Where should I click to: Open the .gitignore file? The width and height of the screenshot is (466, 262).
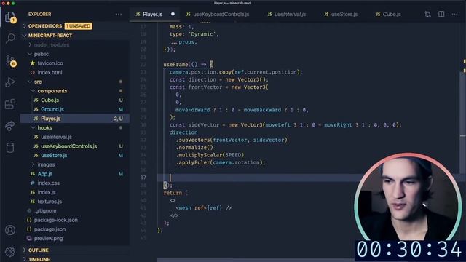45,210
